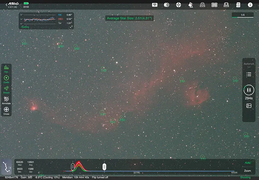Click the Shooting status text
Screen dimensions: 259x180
245,177
